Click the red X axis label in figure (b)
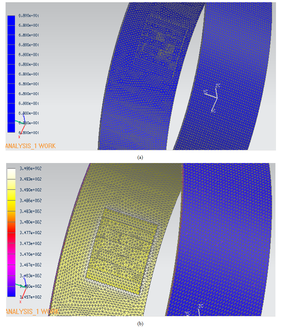The height and width of the screenshot is (328, 281). [x=20, y=302]
